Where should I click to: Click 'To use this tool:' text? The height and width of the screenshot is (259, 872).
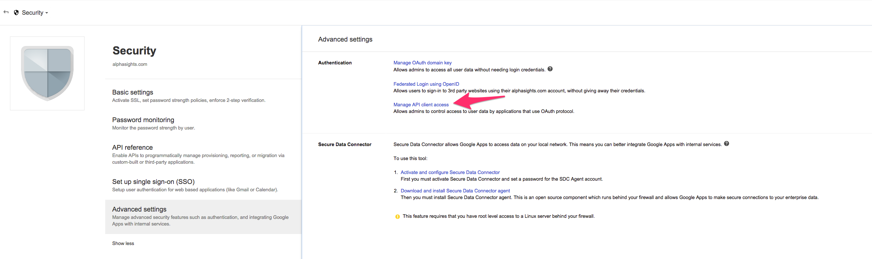pos(410,159)
